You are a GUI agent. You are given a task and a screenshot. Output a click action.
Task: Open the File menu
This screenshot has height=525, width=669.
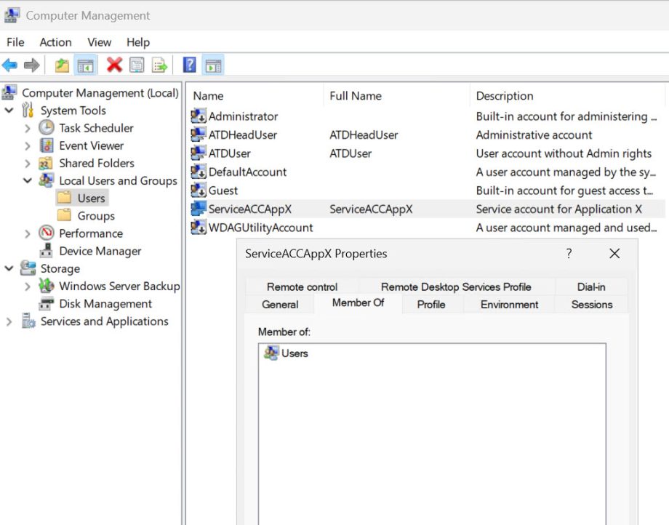15,42
